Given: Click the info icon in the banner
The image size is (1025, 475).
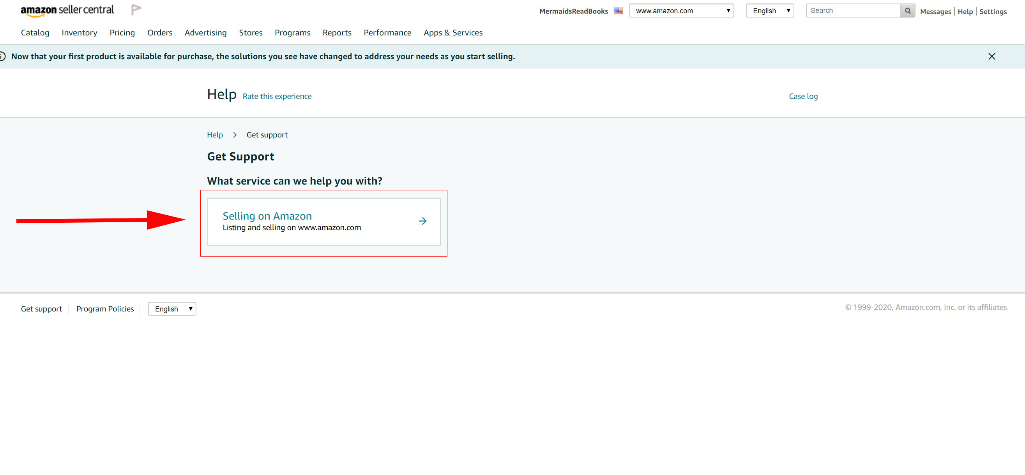Looking at the screenshot, I should pos(2,56).
